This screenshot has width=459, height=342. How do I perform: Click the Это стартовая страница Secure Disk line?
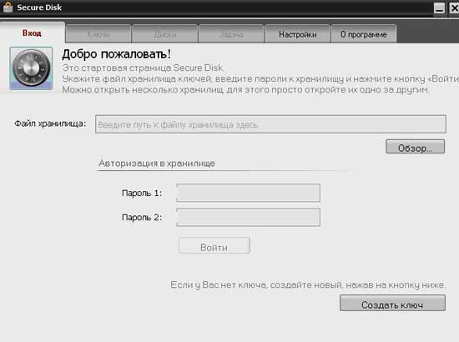click(143, 68)
